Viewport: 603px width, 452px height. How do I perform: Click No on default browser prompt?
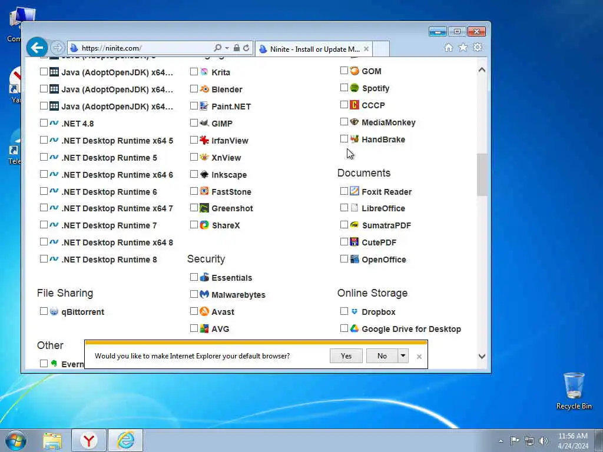coord(382,356)
